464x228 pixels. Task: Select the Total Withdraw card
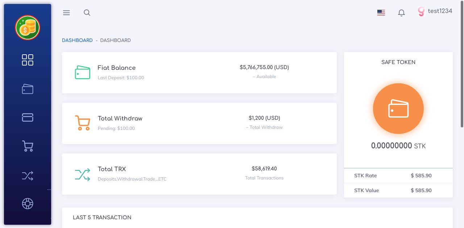point(199,123)
